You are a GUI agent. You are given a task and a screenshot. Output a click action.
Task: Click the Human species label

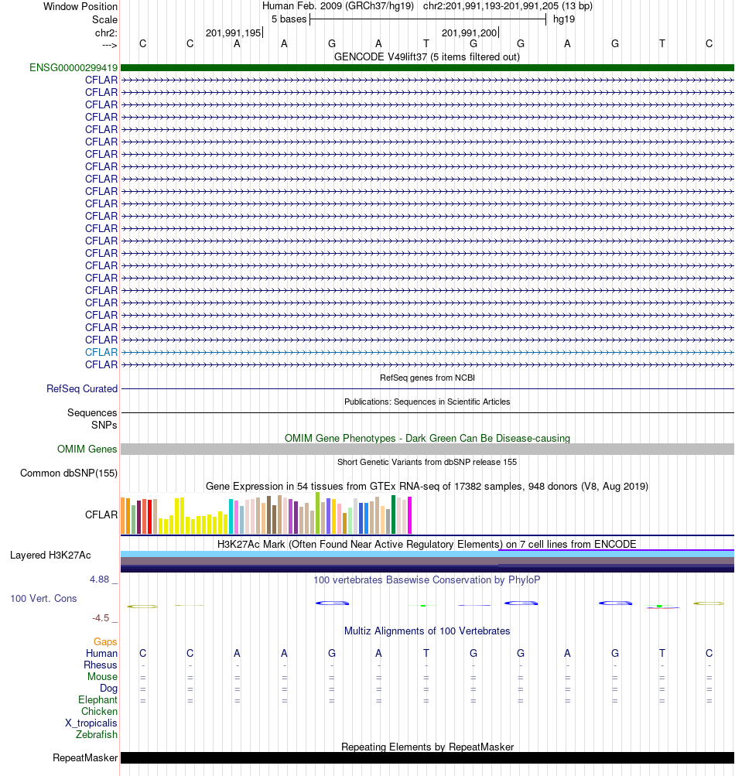[101, 653]
